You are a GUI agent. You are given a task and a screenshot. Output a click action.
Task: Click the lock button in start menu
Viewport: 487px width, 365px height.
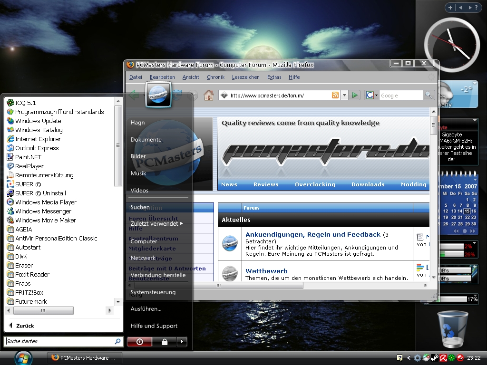tap(165, 342)
